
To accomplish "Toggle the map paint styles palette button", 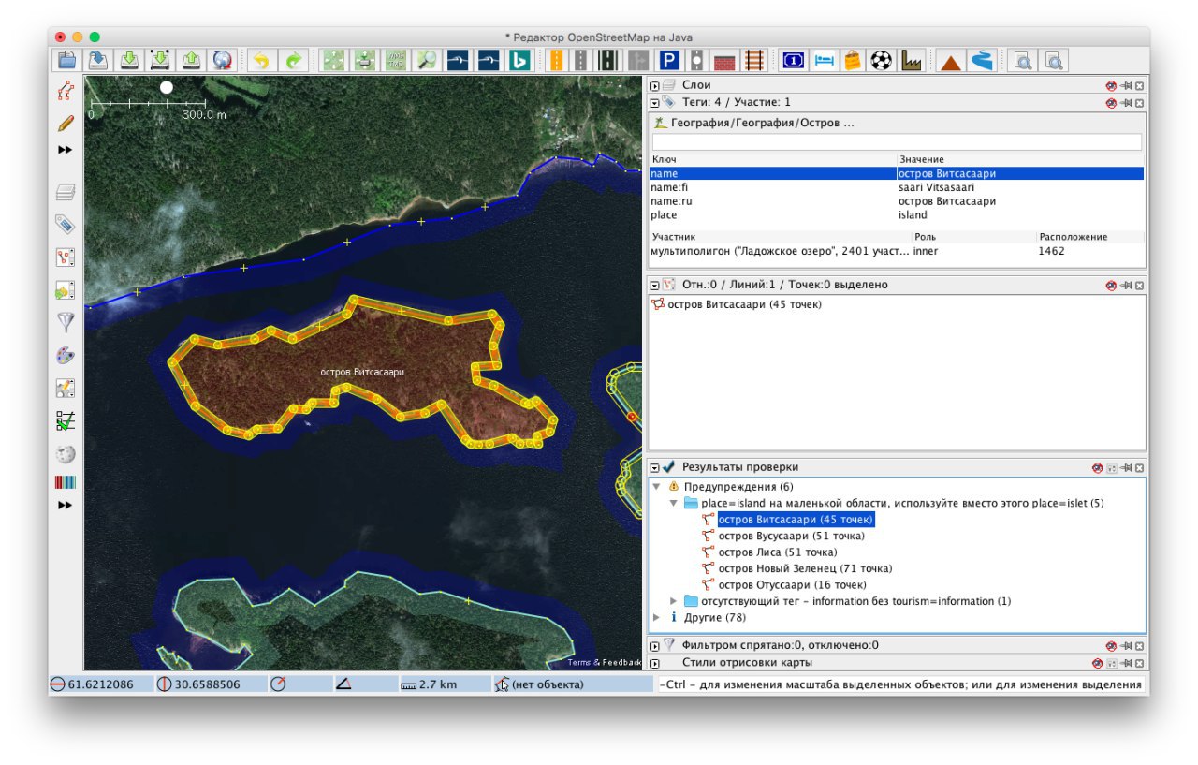I will tap(65, 355).
